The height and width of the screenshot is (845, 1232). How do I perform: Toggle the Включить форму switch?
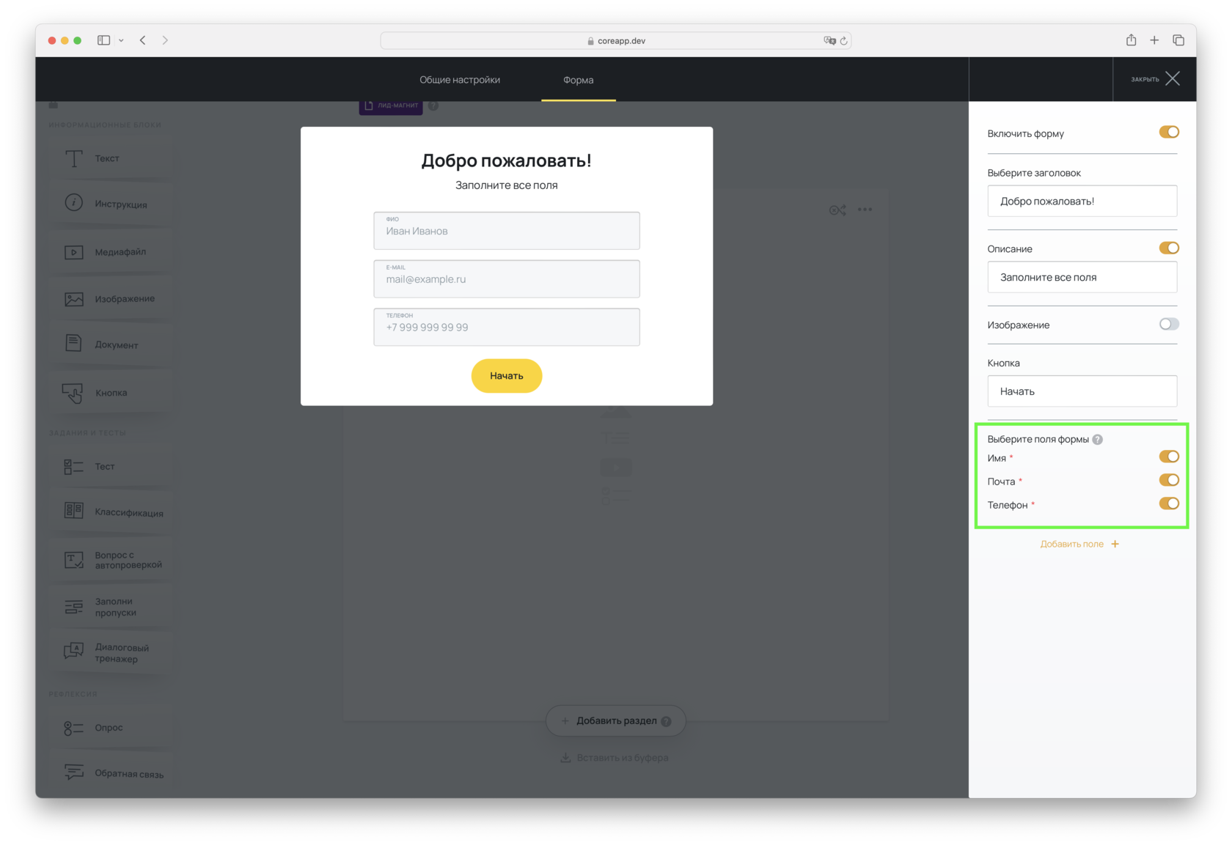point(1169,132)
